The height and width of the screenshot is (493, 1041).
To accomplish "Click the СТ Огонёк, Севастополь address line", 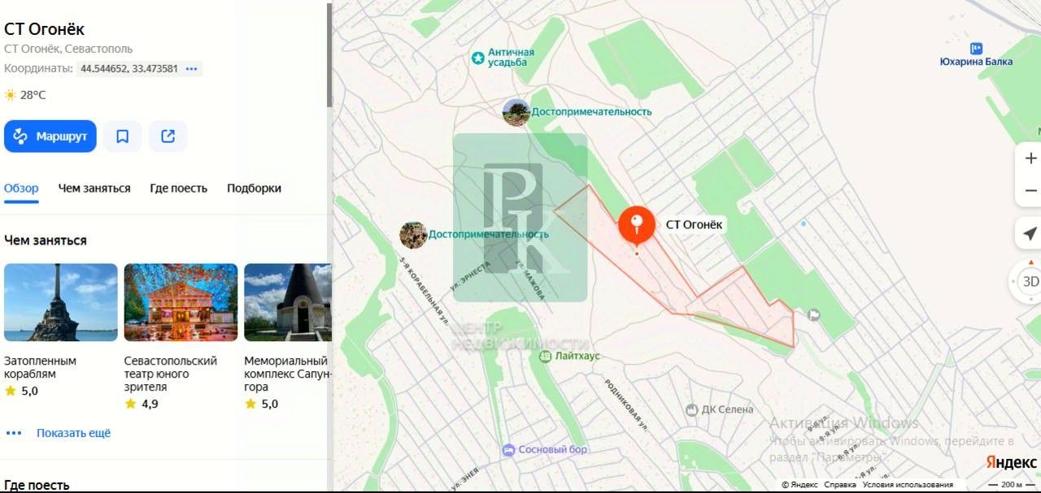I will point(68,49).
